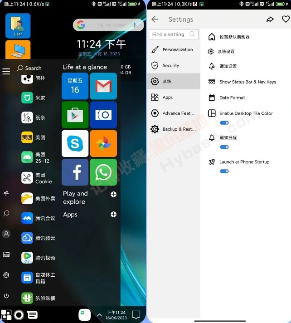
Task: Go back from Settings screen
Action: tap(155, 19)
